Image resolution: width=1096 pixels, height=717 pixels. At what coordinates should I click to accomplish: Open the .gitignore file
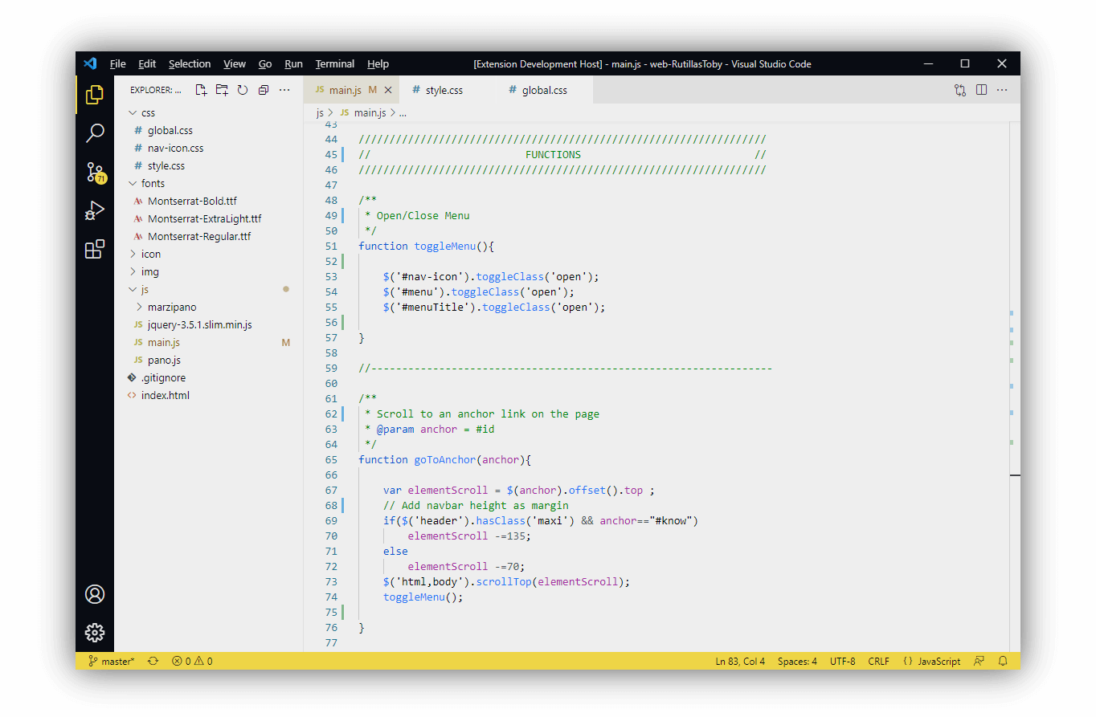point(209,377)
